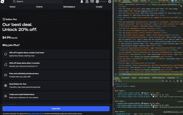Open the notifications bell
183x115 pixels.
coord(82,2)
